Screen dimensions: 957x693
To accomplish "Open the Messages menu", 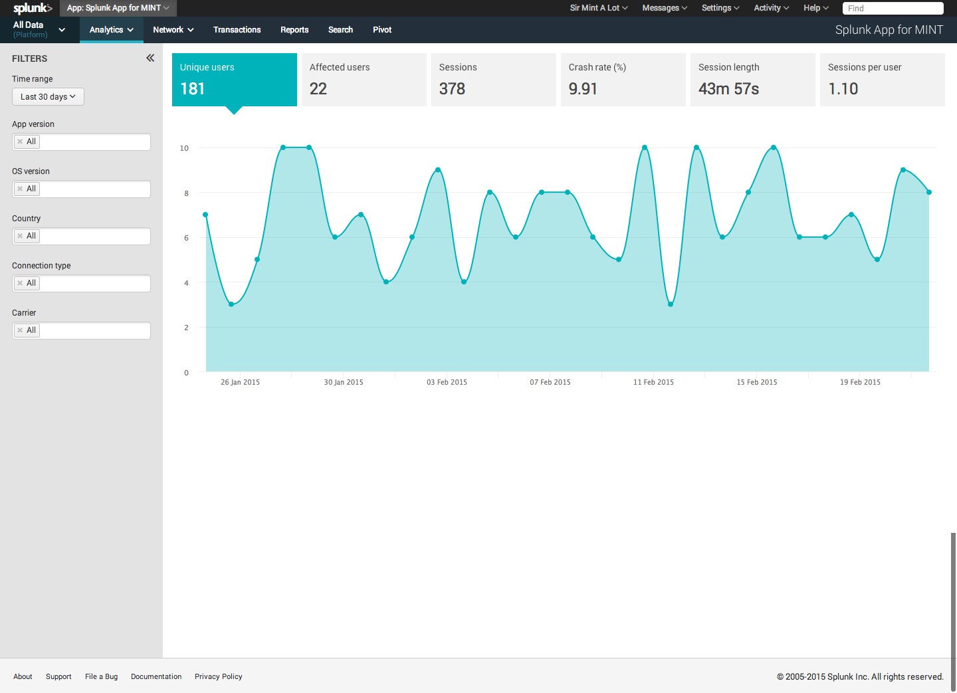I will [665, 8].
